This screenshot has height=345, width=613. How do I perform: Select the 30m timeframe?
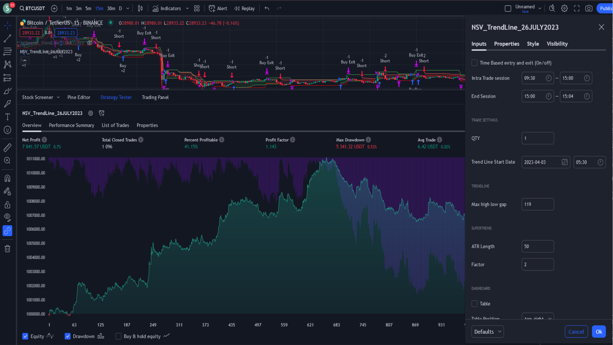[111, 9]
